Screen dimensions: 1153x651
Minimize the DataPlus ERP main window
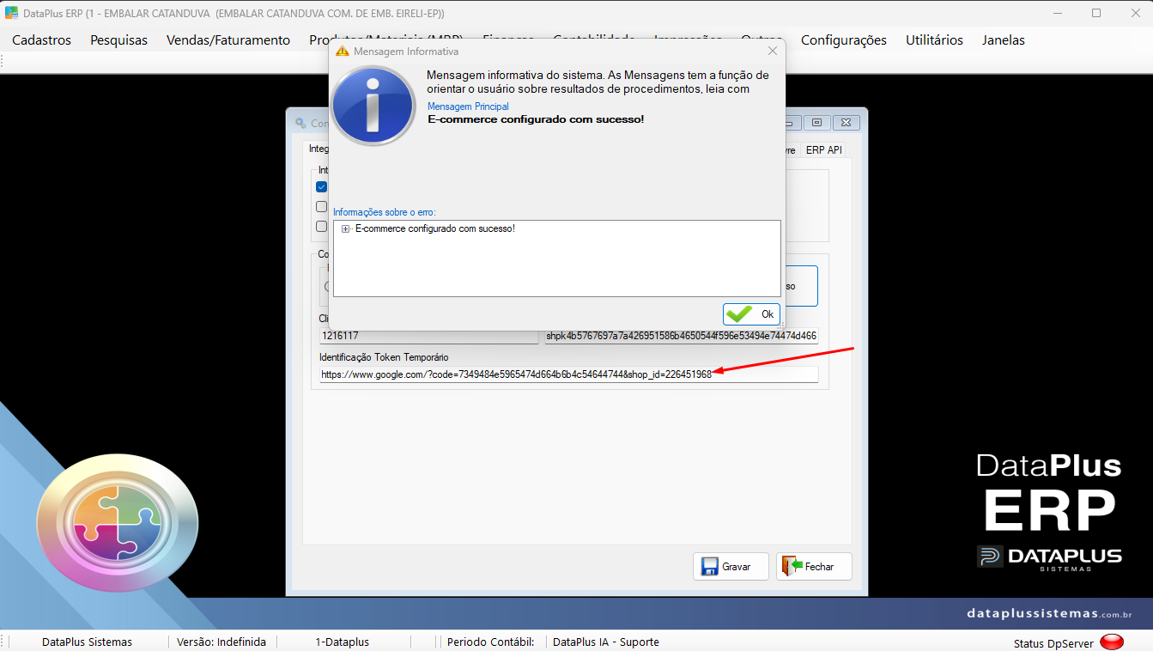1058,14
